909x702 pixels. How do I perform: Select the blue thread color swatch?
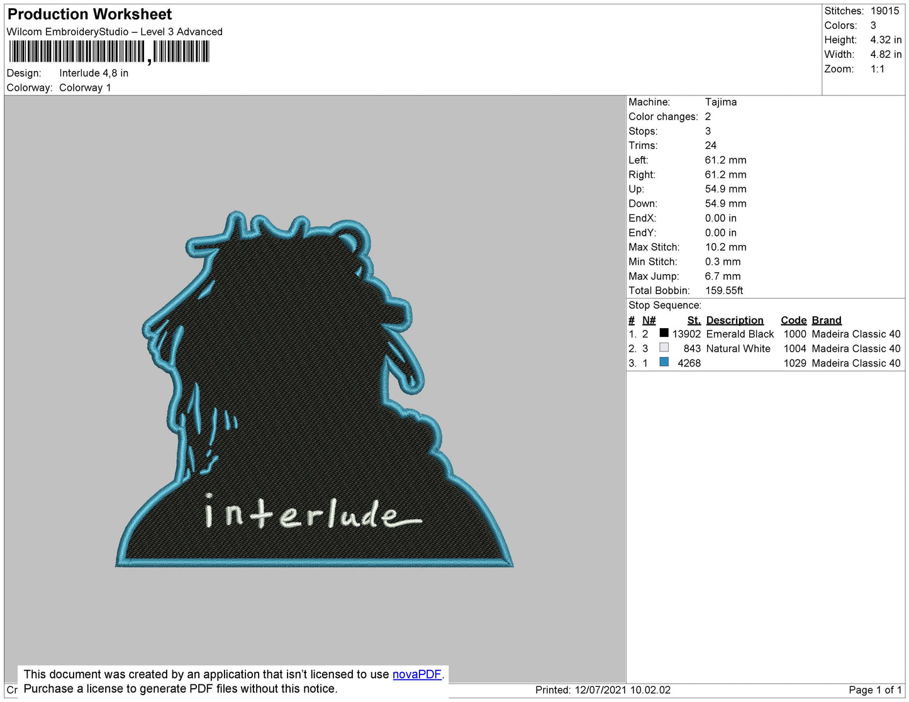pos(664,362)
